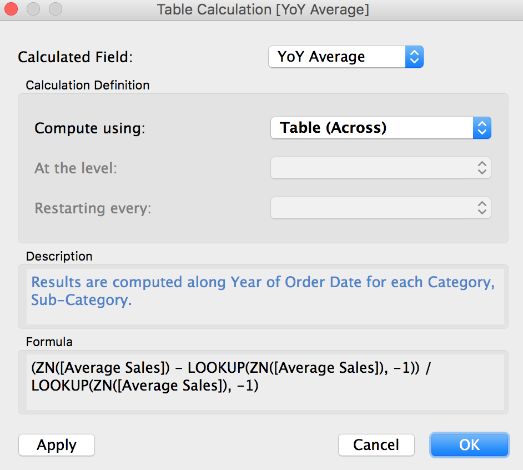Viewport: 523px width, 470px height.
Task: Click the dialog title Table Calculation [YoY Average]
Action: point(263,9)
